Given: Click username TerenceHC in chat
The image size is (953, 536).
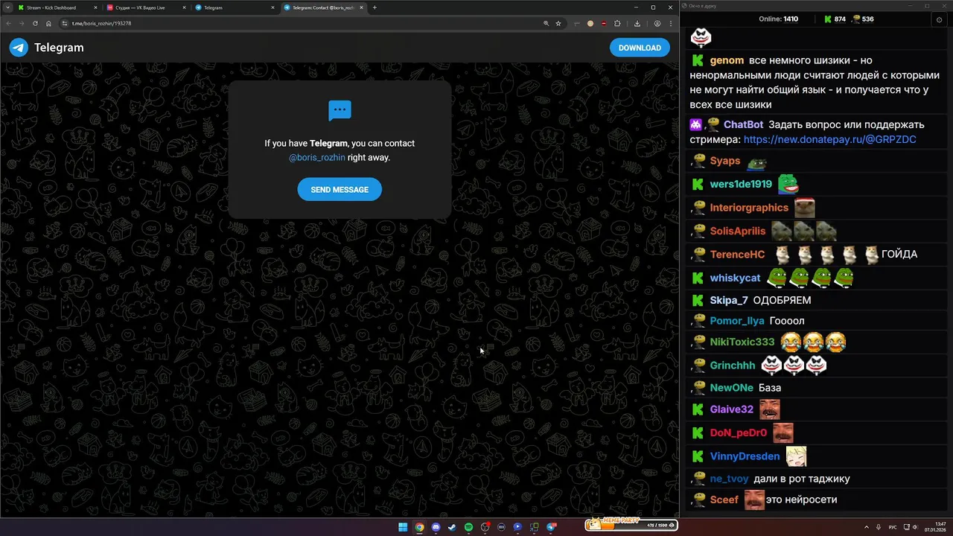Looking at the screenshot, I should click(x=737, y=255).
